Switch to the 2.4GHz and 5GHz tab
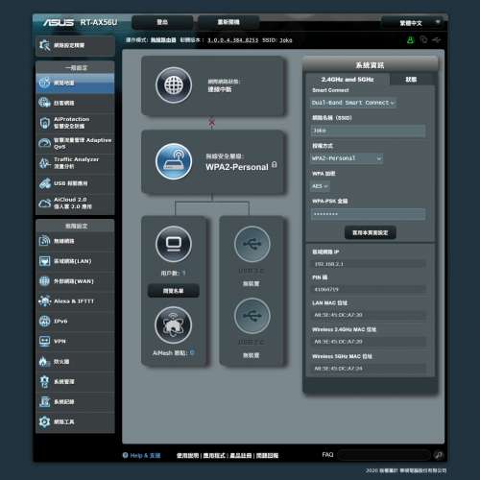Image resolution: width=480 pixels, height=480 pixels. coord(348,80)
